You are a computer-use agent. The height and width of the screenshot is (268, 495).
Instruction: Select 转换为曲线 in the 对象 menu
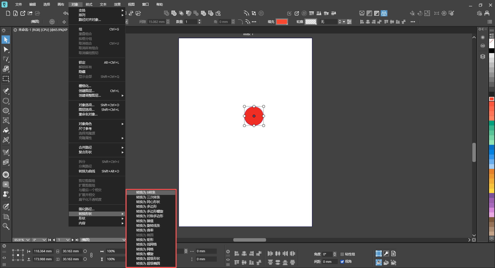(x=97, y=171)
